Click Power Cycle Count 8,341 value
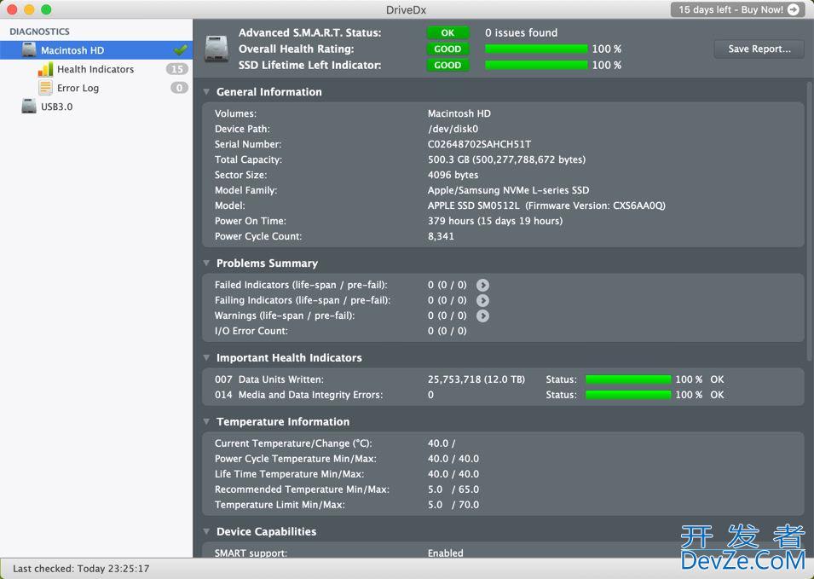Viewport: 814px width, 579px height. coord(441,236)
